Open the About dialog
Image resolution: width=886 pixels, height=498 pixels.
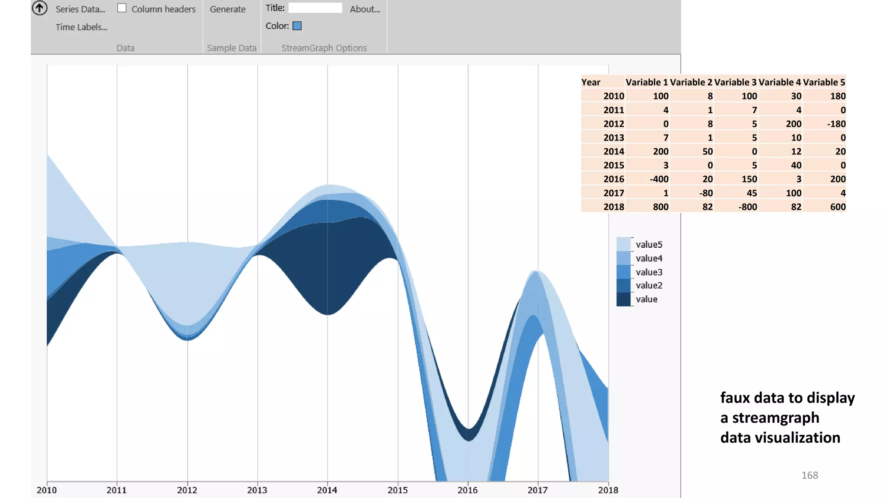pos(365,9)
